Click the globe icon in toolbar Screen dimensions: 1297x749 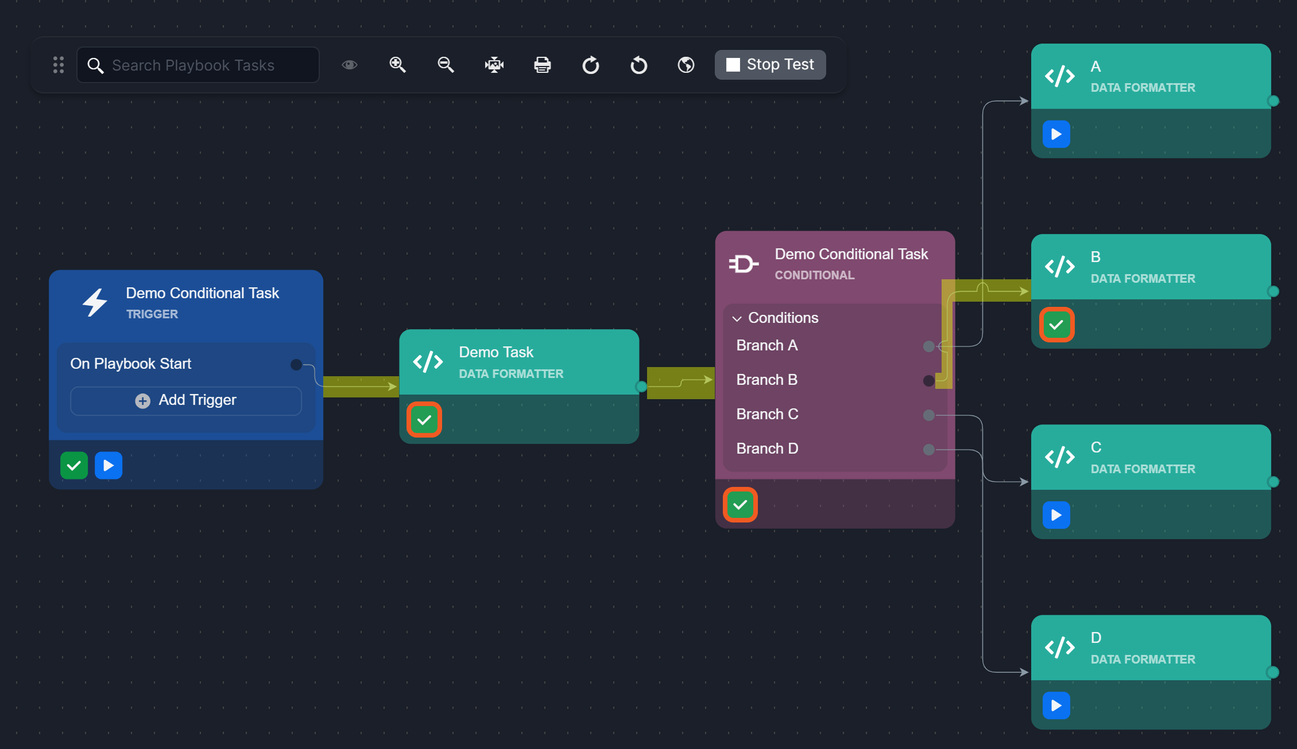click(x=686, y=65)
